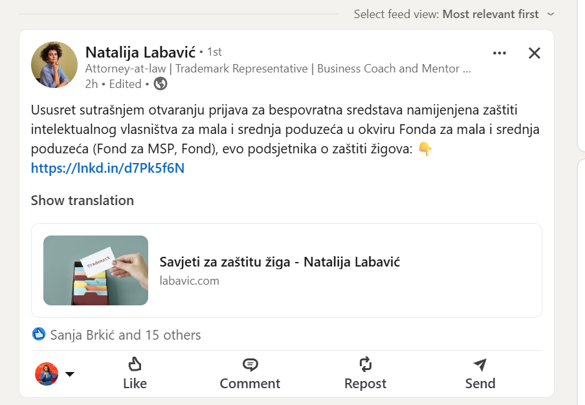Click the Send paper plane icon
Image resolution: width=585 pixels, height=405 pixels.
[x=480, y=364]
